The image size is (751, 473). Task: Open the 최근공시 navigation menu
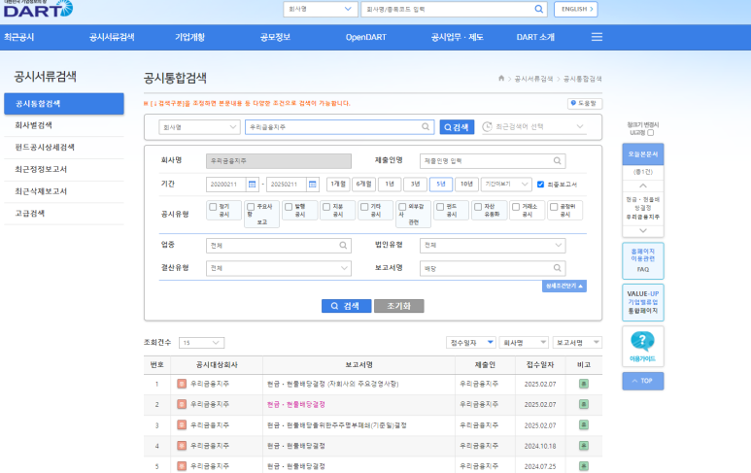[19, 37]
